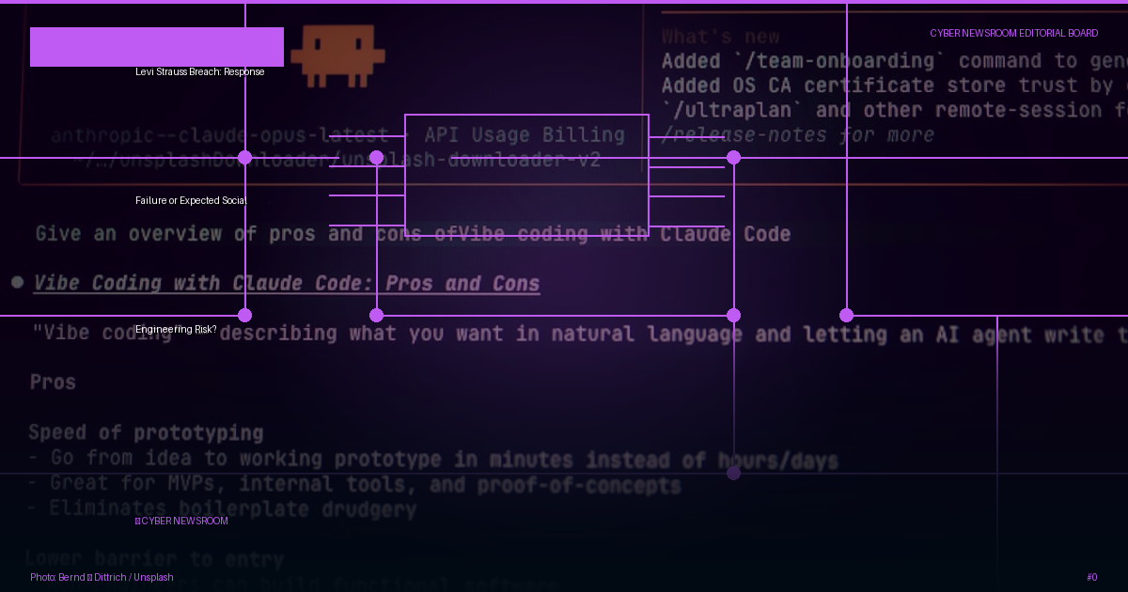Click the '`/ultraplan` and other remote-session' line
This screenshot has height=592, width=1128.
895,110
